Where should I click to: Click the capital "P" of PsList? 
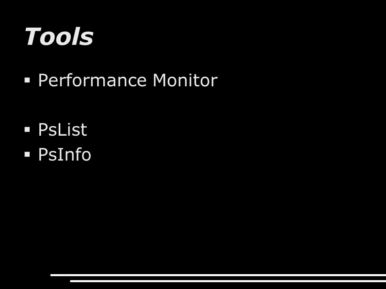(43, 130)
